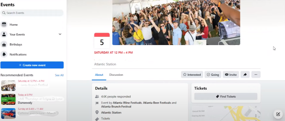The image size is (285, 121).
Task: Click the calendar date icon showing 5
Action: point(102,41)
